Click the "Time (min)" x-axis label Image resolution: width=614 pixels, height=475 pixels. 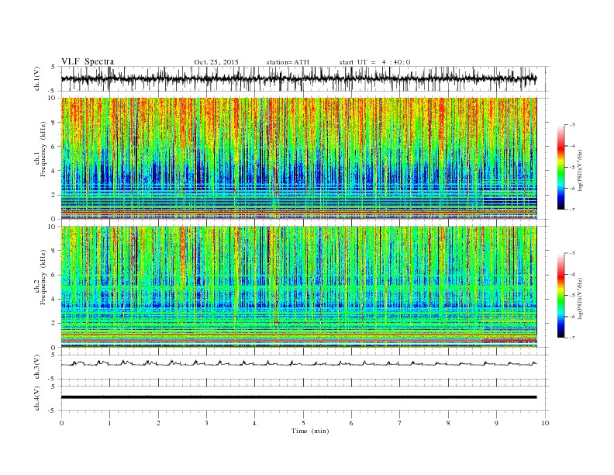[x=310, y=431]
